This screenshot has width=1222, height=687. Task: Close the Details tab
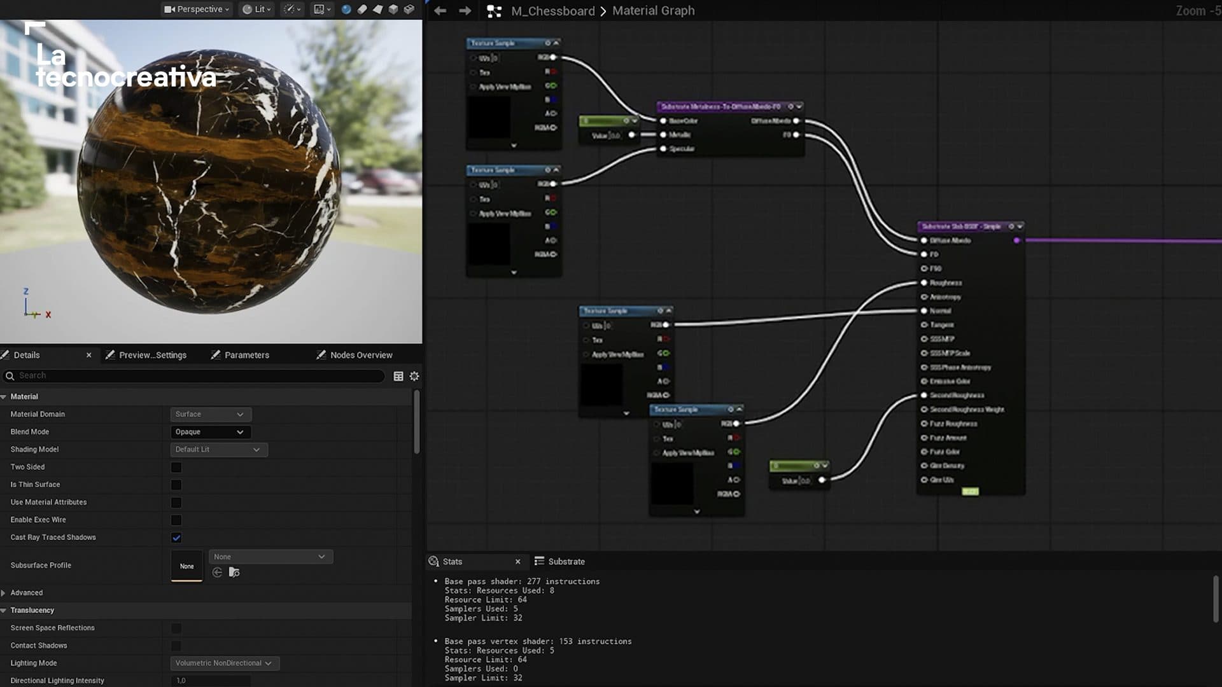point(89,355)
